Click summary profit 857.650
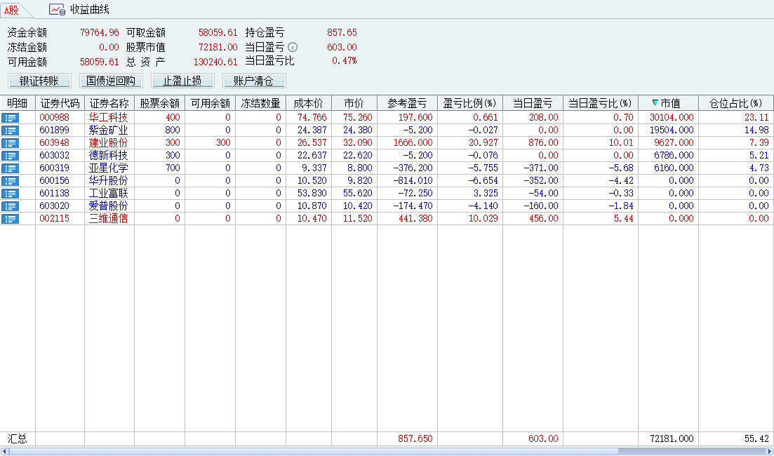This screenshot has width=774, height=456. click(415, 438)
